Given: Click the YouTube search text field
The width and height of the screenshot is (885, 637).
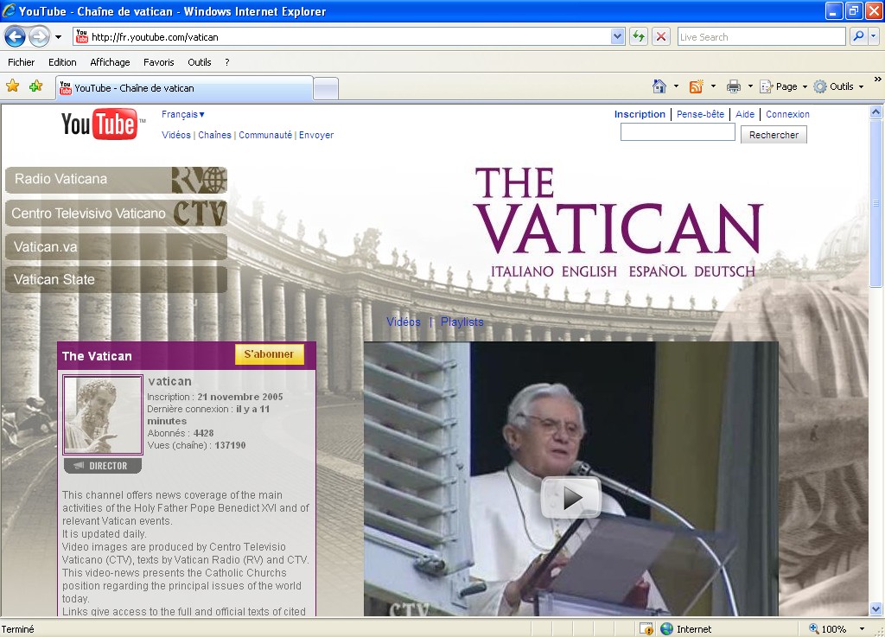Looking at the screenshot, I should pos(678,132).
